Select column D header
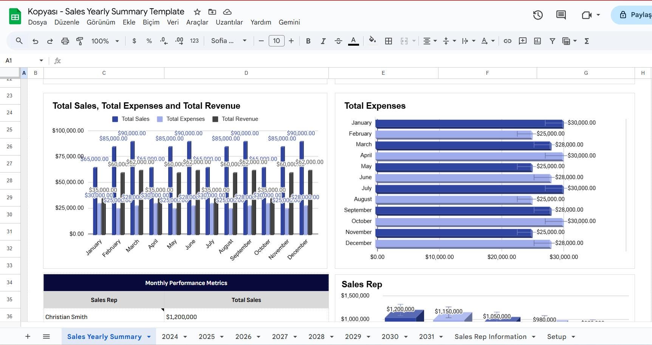The image size is (652, 345). click(246, 73)
